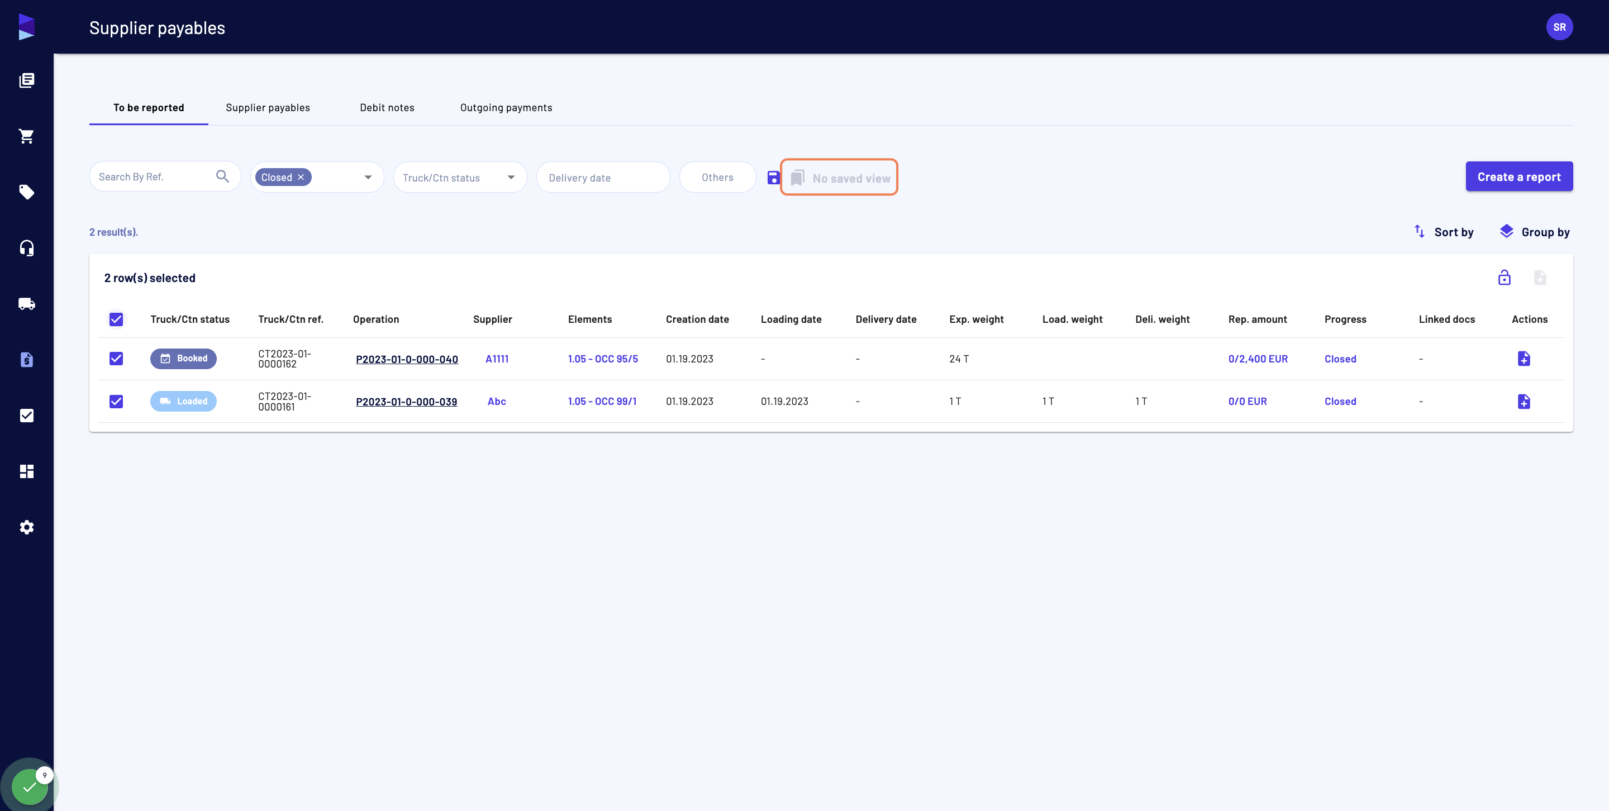
Task: Open the Truck/Ctn status dropdown
Action: [x=460, y=177]
